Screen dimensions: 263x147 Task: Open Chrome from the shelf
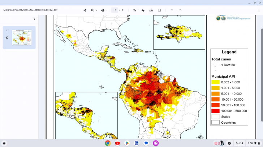click(x=108, y=143)
